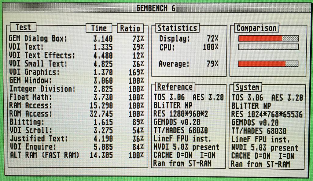313x181 pixels.
Task: Click the 'Display:' statistic label
Action: (175, 38)
